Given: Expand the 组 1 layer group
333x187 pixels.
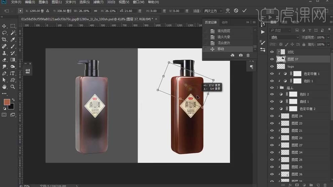Looking at the screenshot, I should (x=277, y=87).
